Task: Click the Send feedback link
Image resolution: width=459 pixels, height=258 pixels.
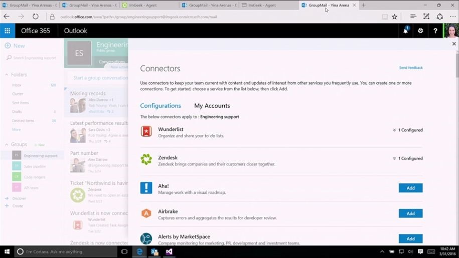Action: point(411,68)
